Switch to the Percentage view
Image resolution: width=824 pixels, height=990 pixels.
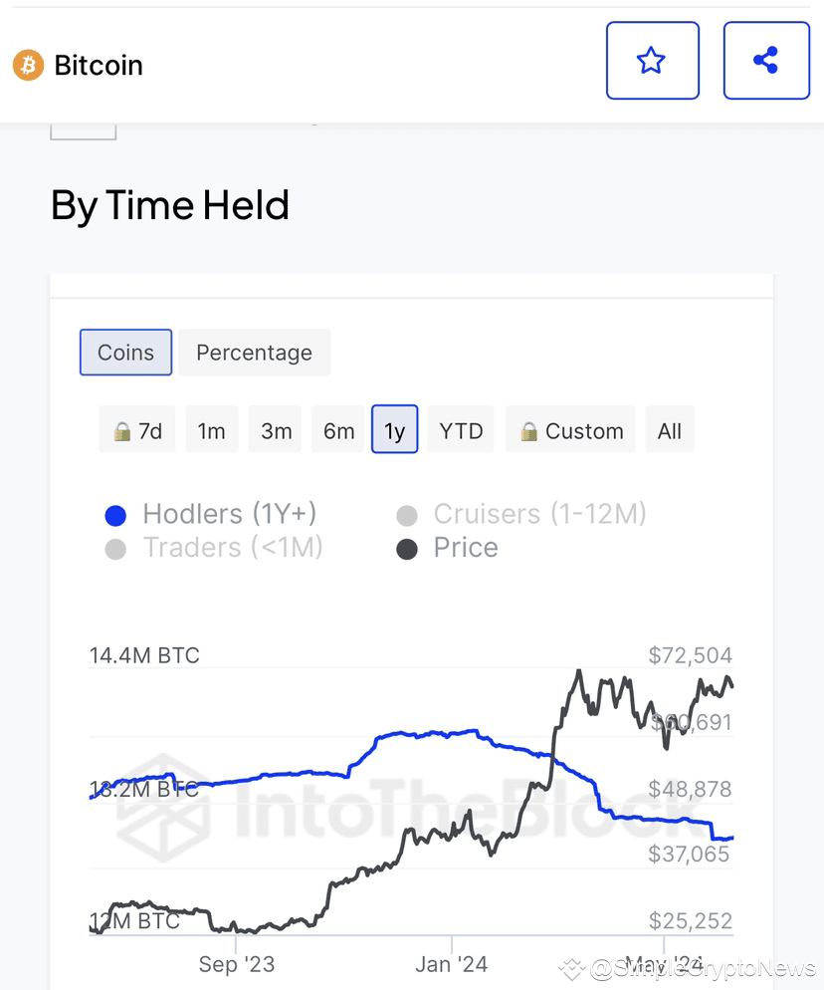coord(254,353)
